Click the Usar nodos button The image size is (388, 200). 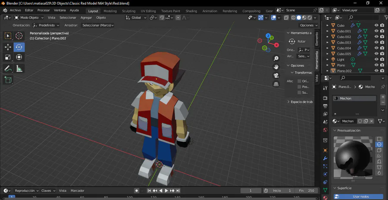tap(358, 197)
